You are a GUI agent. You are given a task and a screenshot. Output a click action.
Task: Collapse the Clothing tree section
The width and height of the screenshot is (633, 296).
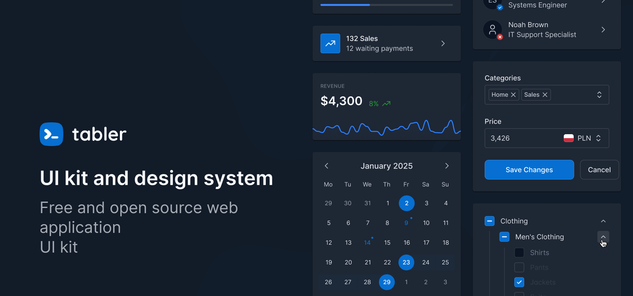coord(603,221)
